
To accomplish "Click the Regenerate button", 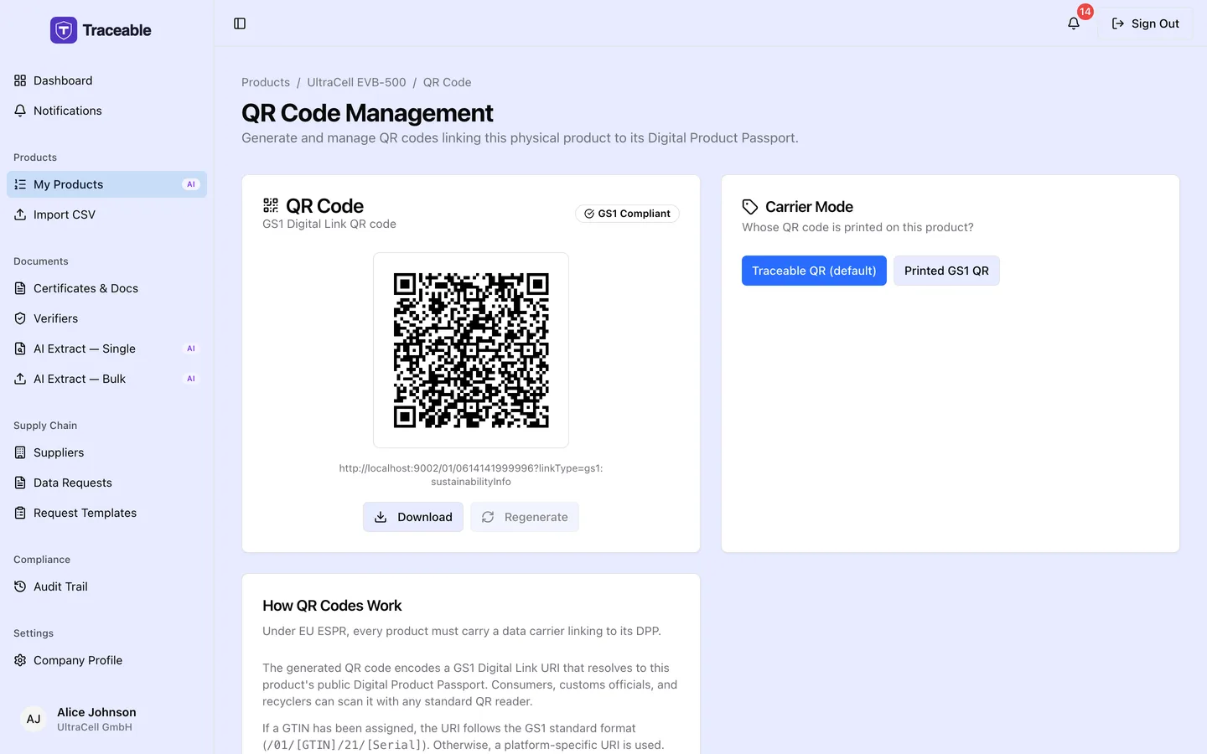I will pyautogui.click(x=525, y=517).
